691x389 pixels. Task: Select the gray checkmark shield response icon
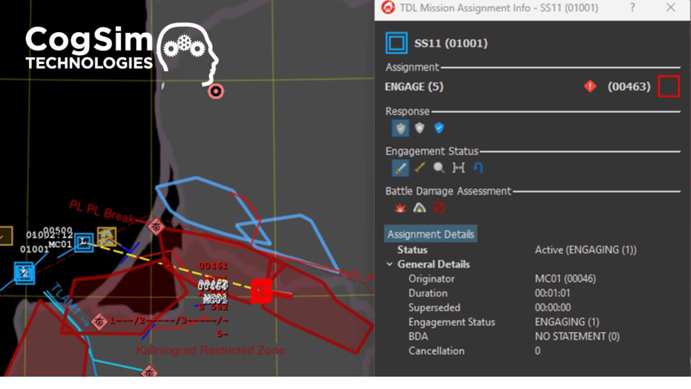(401, 128)
